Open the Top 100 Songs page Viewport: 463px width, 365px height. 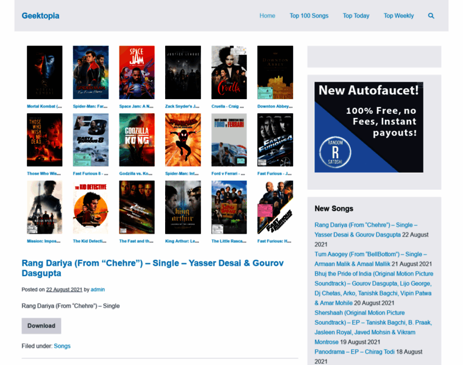309,16
